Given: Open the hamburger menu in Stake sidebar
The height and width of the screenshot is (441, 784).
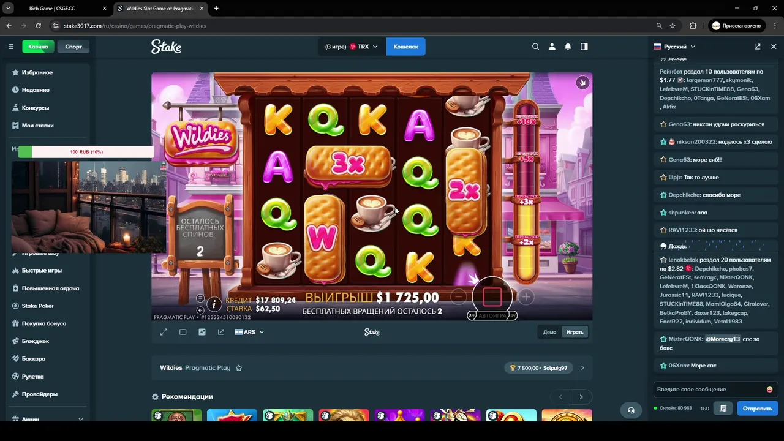Looking at the screenshot, I should pos(10,47).
